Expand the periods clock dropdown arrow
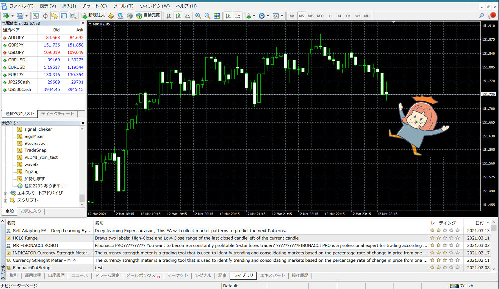The height and width of the screenshot is (289, 499). pos(268,16)
